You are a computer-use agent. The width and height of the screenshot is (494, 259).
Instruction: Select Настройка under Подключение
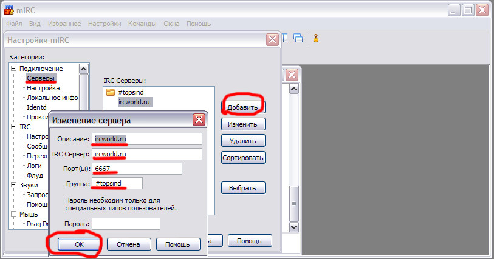pyautogui.click(x=43, y=88)
